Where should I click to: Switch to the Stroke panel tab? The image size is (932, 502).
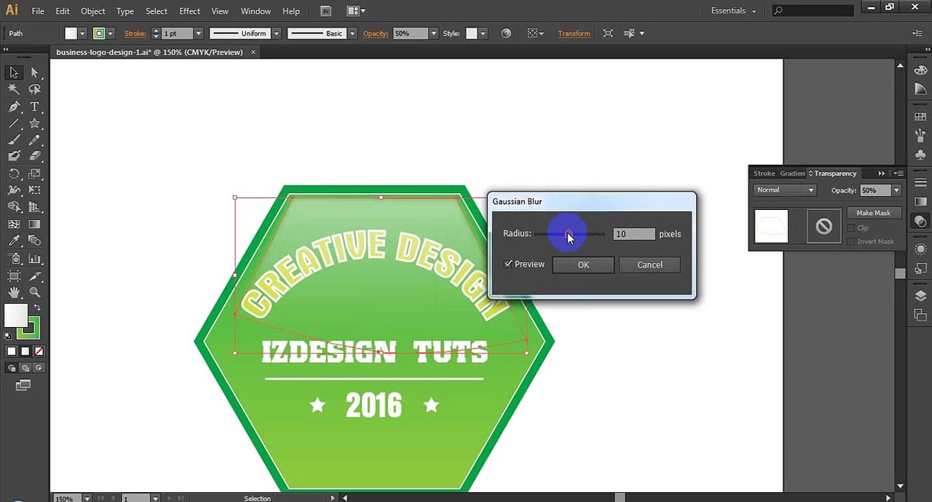(764, 174)
